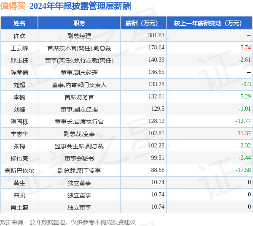Click the change value -1.01
This screenshot has width=253, height=226.
(x=245, y=109)
